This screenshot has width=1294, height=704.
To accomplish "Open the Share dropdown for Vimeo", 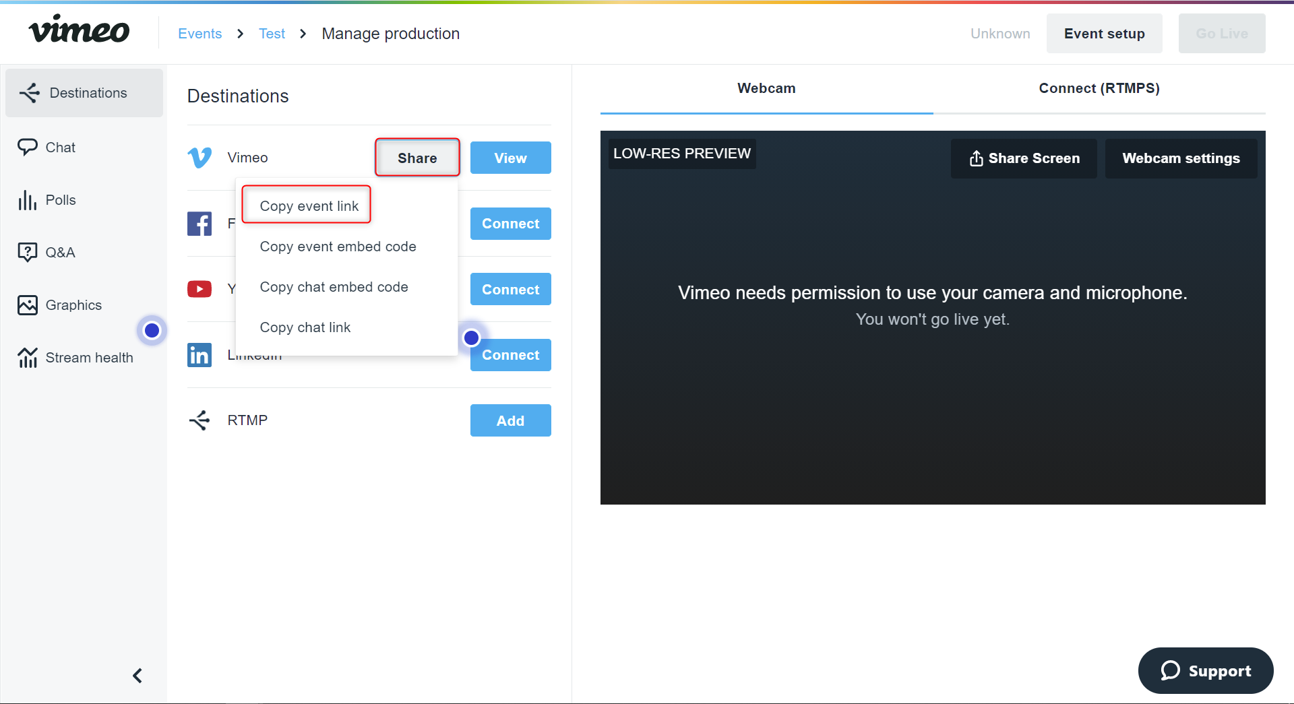I will point(417,158).
